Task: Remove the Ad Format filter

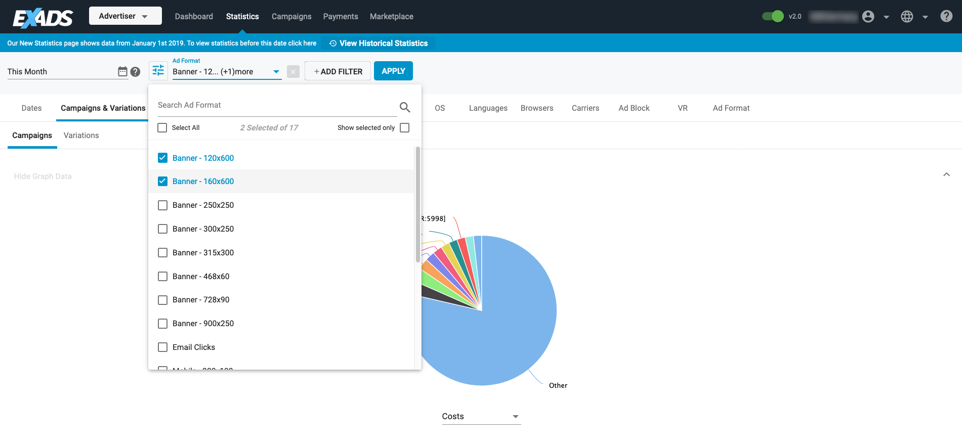Action: [293, 72]
